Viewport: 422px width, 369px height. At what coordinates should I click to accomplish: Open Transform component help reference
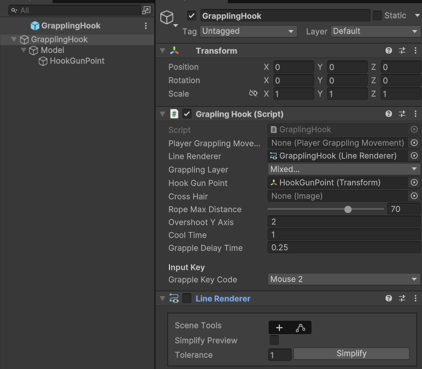coord(388,50)
